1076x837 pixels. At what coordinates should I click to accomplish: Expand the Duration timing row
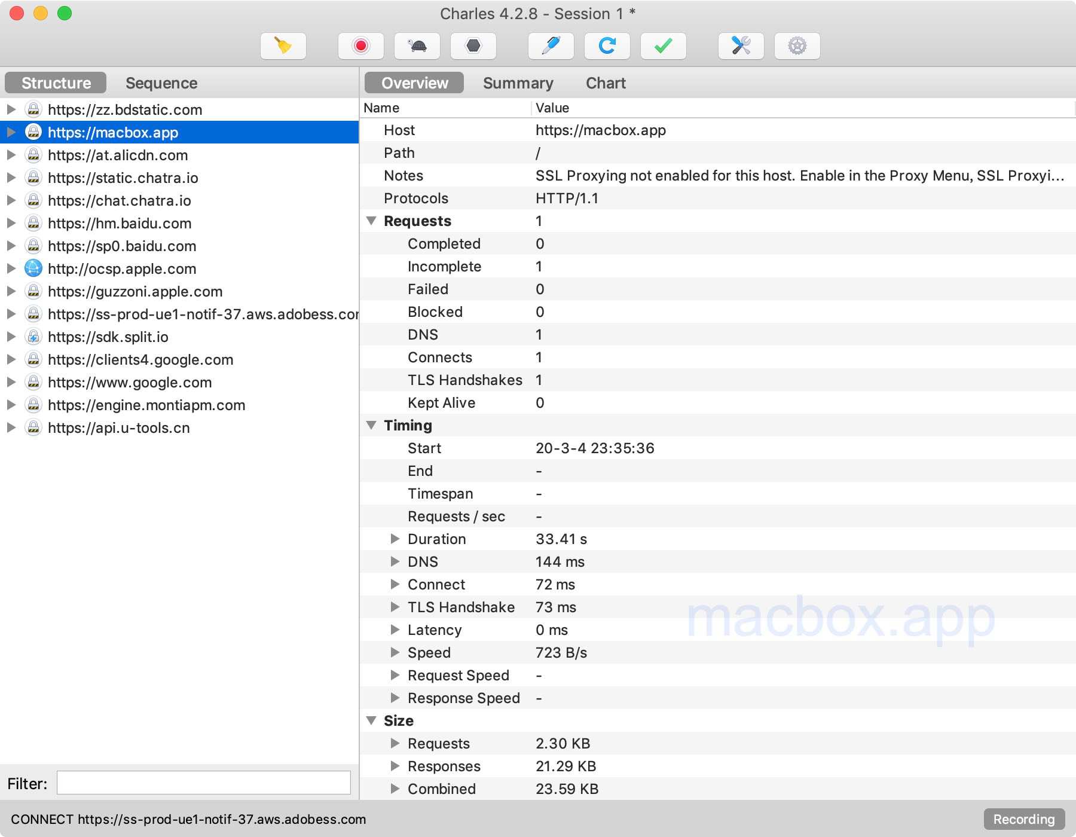(x=395, y=539)
